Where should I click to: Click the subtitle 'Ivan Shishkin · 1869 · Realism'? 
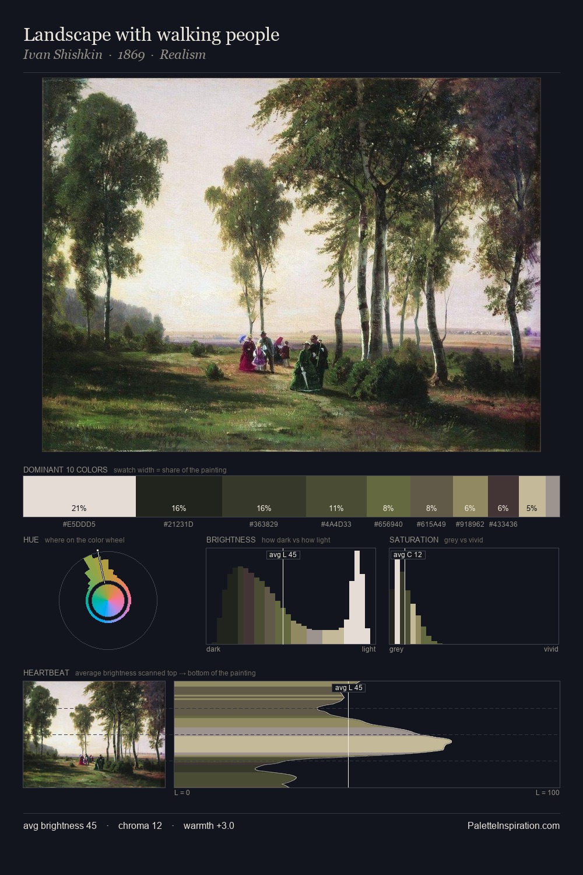tap(114, 55)
